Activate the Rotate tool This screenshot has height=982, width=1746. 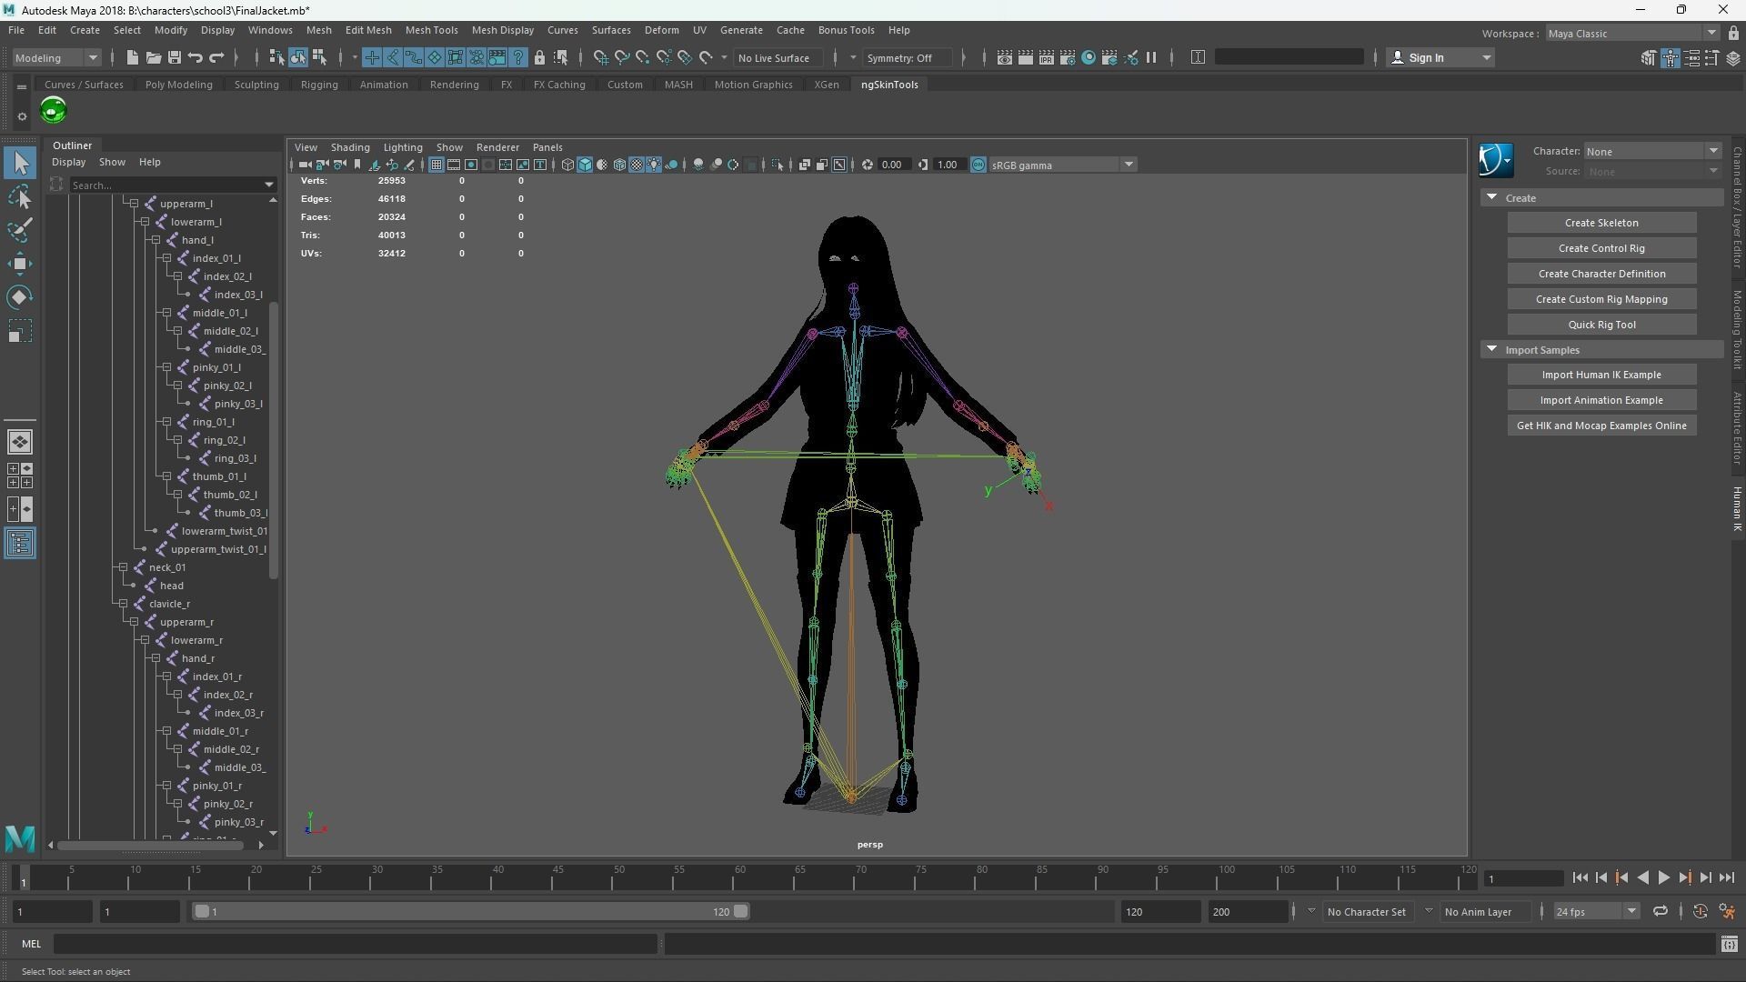(x=20, y=297)
